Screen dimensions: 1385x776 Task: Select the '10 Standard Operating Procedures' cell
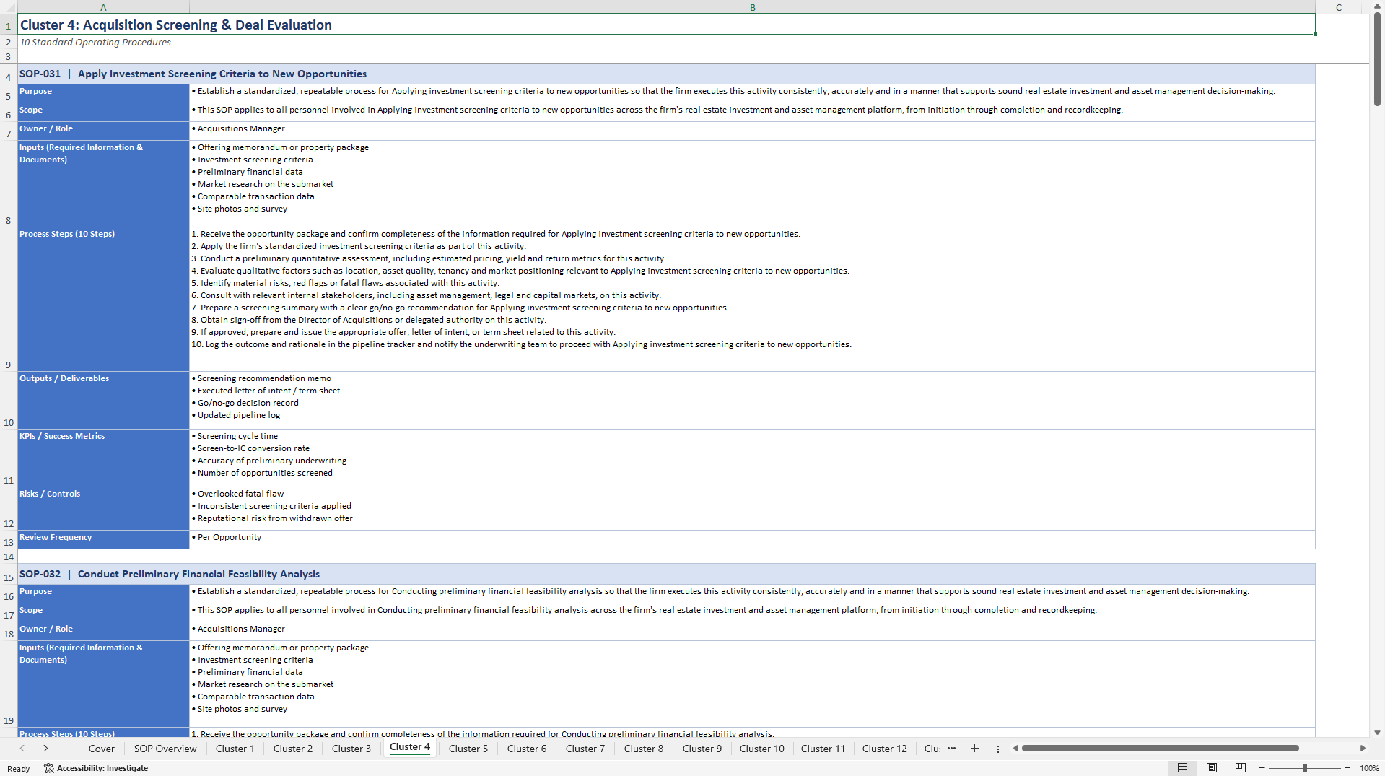click(103, 43)
